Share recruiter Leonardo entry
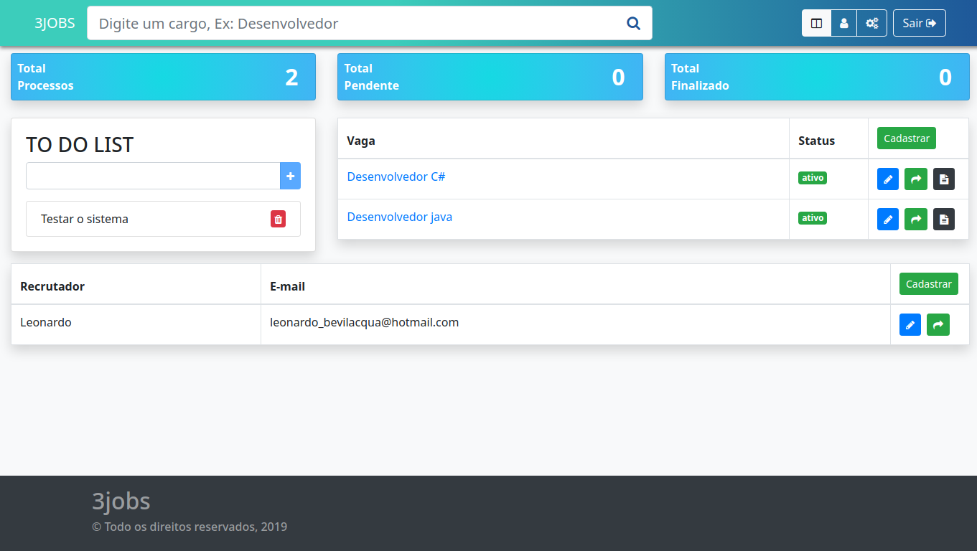 click(x=938, y=325)
